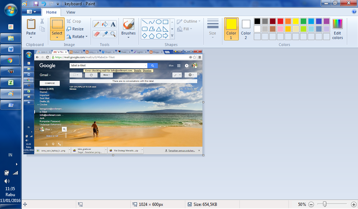Switch to the Home ribbon tab
The image size is (358, 209).
pyautogui.click(x=51, y=12)
